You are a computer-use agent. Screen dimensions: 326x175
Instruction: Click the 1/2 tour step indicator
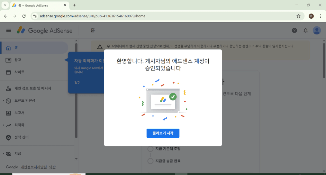pos(77,83)
